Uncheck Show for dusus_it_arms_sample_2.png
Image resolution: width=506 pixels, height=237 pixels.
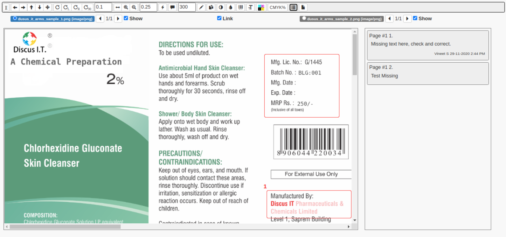(x=415, y=18)
